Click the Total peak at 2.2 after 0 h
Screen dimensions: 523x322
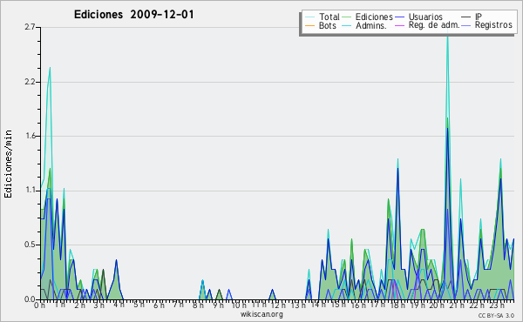(50, 68)
